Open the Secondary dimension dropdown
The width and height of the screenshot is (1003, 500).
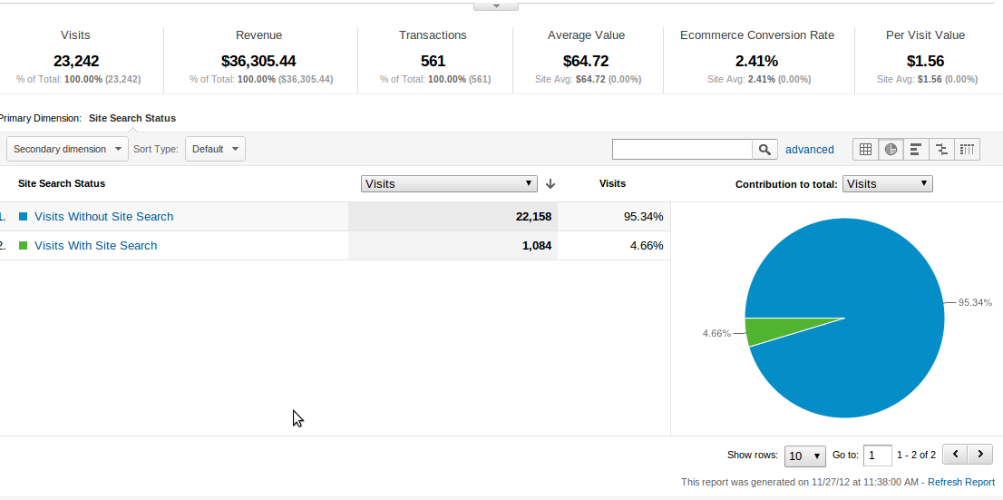pos(68,149)
